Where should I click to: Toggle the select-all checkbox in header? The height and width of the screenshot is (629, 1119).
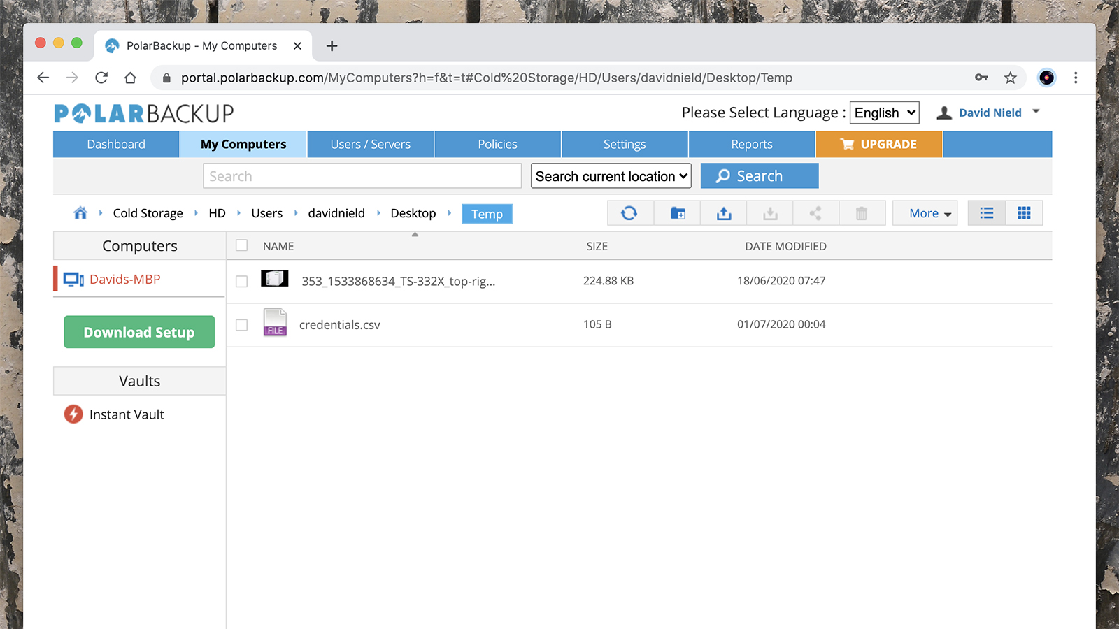click(x=242, y=245)
